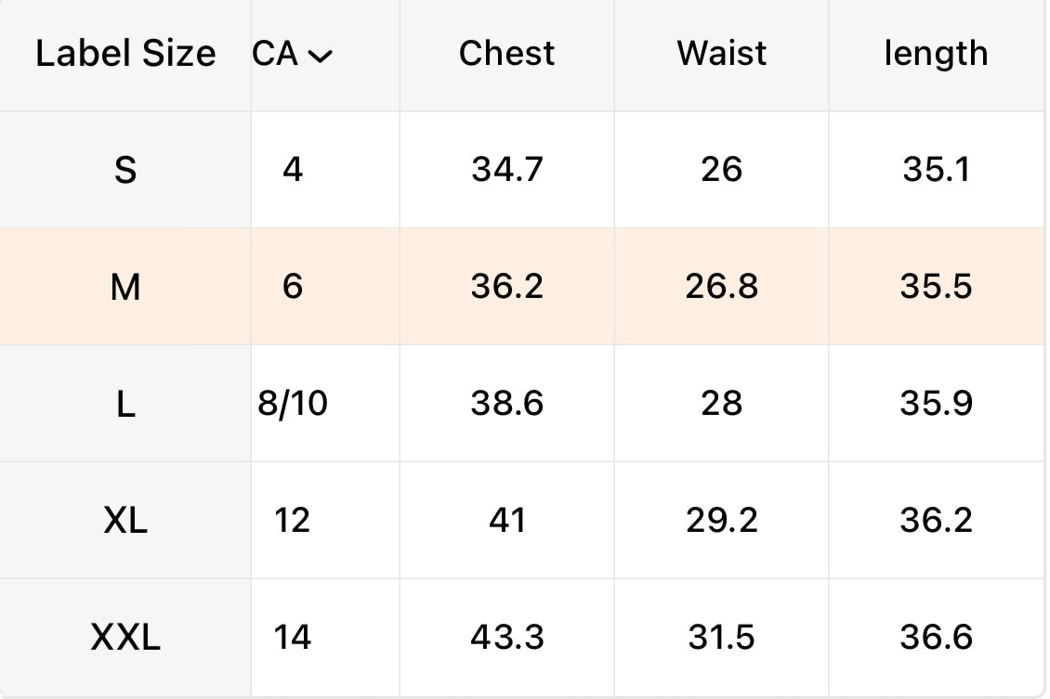The width and height of the screenshot is (1050, 699).
Task: Select the highlighted M size label
Action: coord(125,287)
